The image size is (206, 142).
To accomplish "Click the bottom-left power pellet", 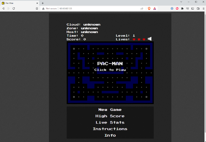I will click(x=74, y=97).
